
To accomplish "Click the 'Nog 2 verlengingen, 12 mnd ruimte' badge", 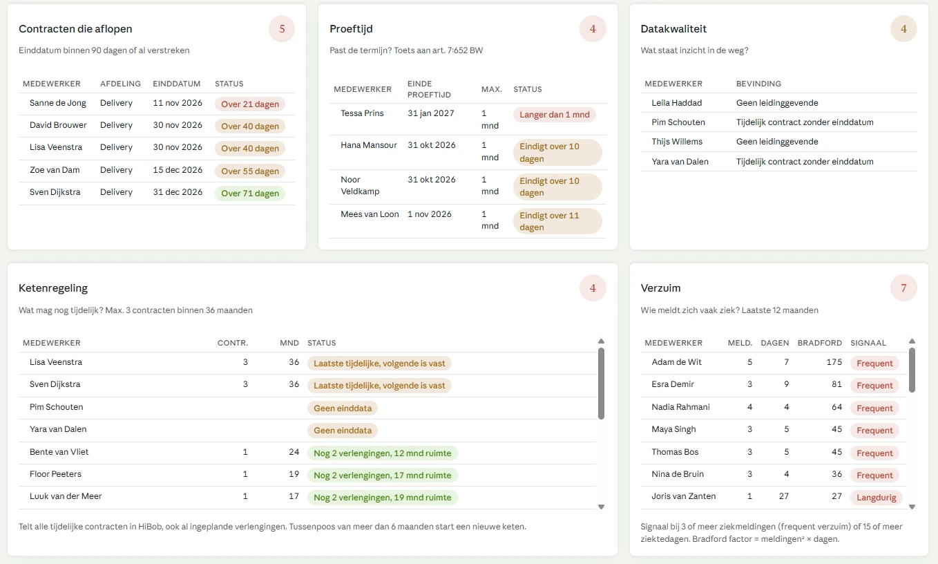I will click(383, 453).
